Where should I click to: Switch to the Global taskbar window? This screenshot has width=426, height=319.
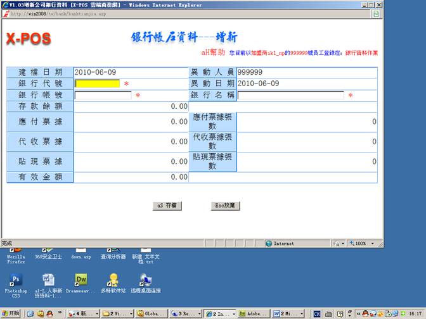tap(152, 313)
